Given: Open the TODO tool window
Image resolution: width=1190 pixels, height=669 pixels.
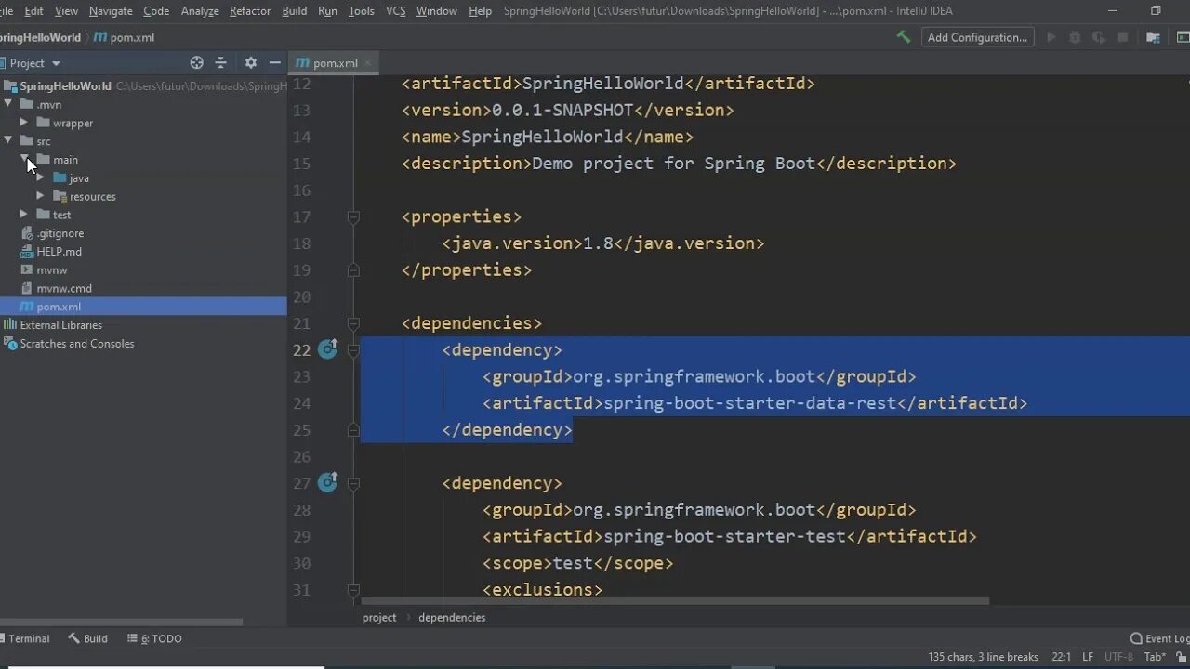Looking at the screenshot, I should [154, 638].
